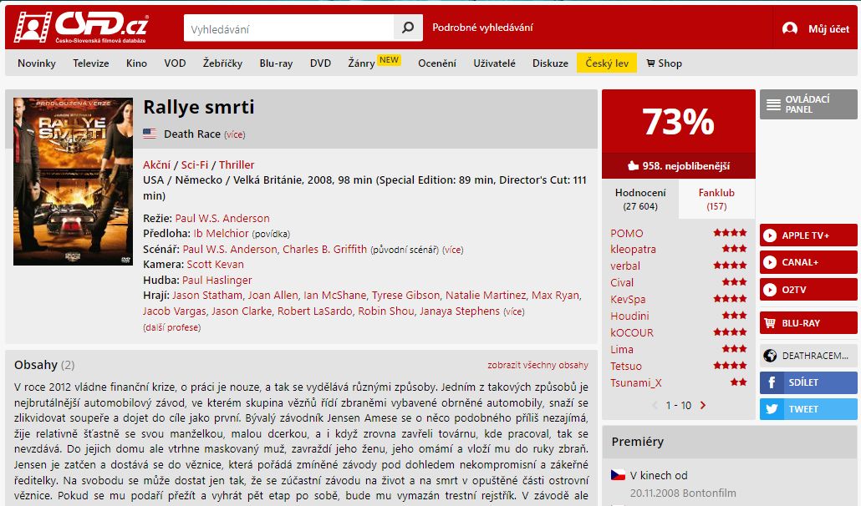
Task: Click the 958. nejoblíbenější ranking bar
Action: (679, 165)
